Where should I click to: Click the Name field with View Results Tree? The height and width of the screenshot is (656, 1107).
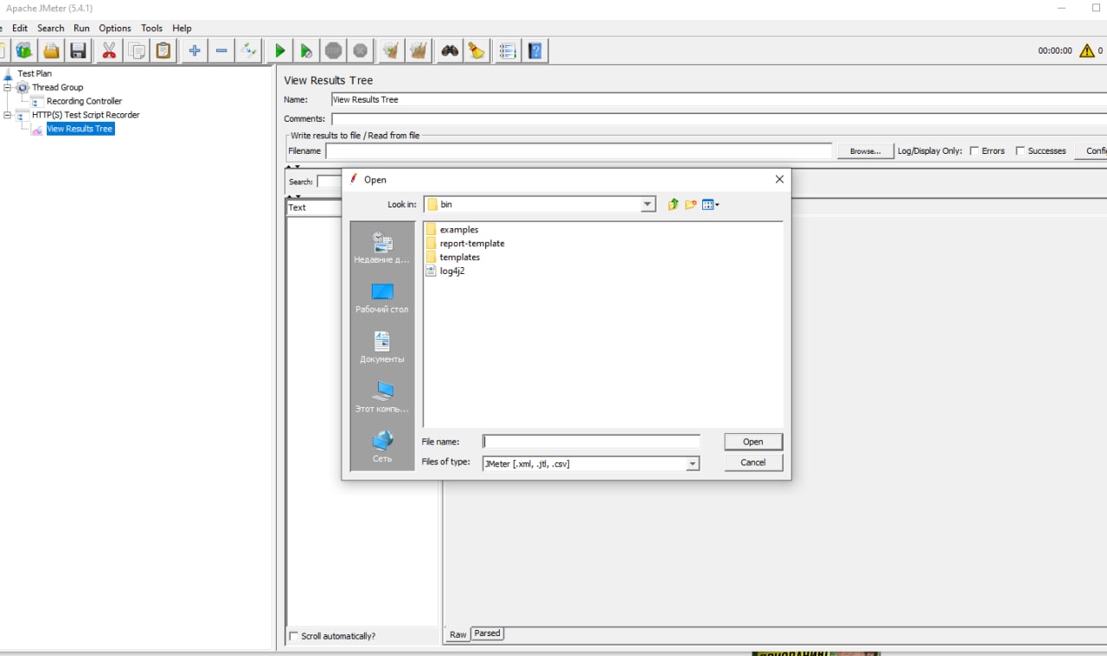coord(719,99)
